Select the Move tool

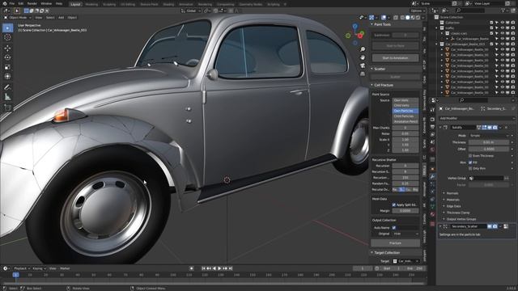pos(7,48)
